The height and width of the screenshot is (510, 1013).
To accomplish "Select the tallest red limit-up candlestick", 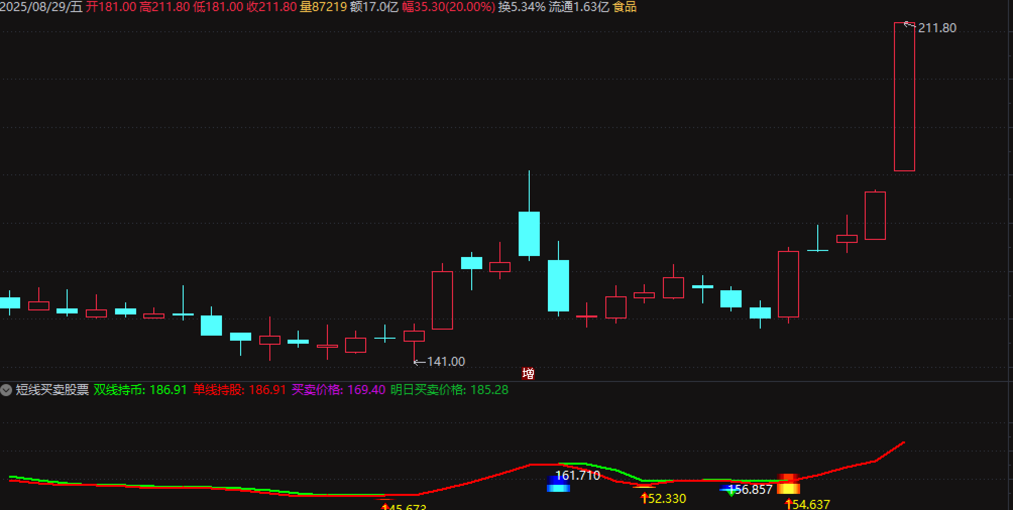I will tap(904, 97).
